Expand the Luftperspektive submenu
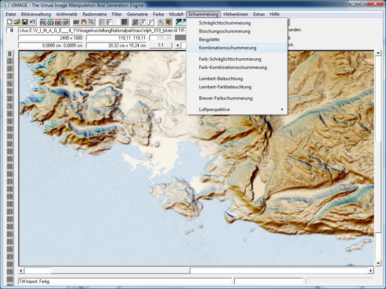Image resolution: width=386 pixels, height=289 pixels. [236, 109]
